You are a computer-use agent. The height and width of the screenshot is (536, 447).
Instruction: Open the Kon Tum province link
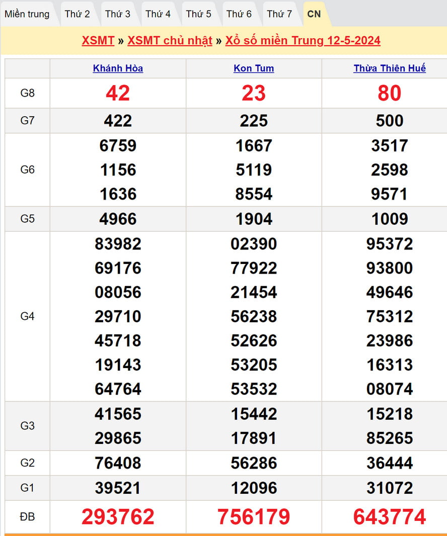(x=254, y=68)
